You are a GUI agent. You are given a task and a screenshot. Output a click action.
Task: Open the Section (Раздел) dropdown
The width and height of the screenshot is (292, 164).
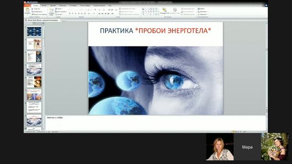click(59, 14)
